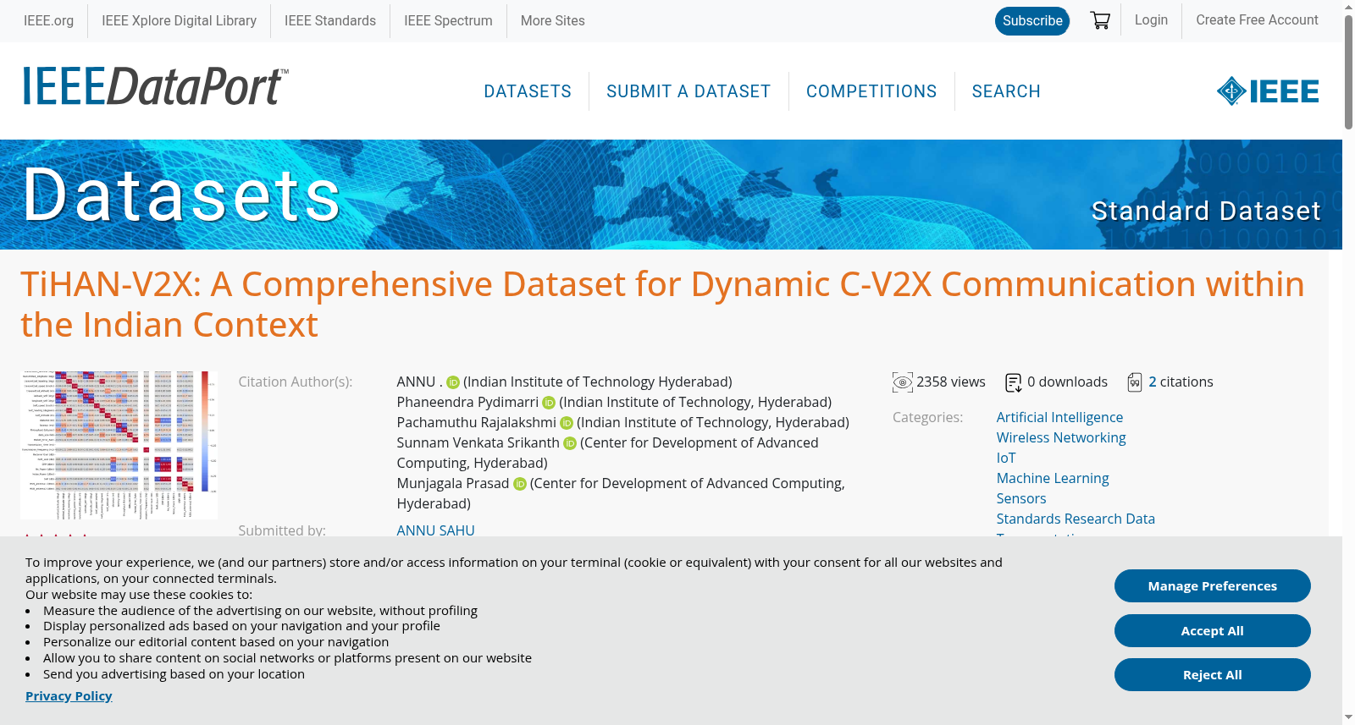The width and height of the screenshot is (1355, 725).
Task: Open ORCID icon next to Pachamuthu Rajalakshmi
Action: pos(567,423)
